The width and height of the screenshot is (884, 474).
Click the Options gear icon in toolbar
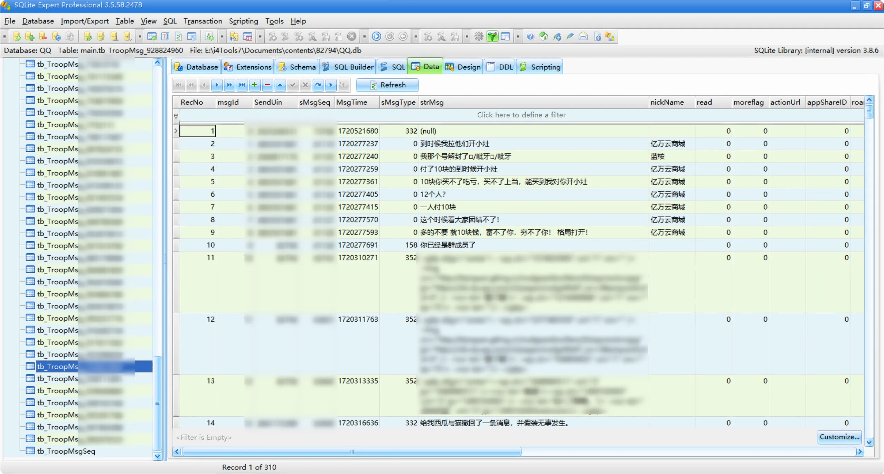[479, 37]
